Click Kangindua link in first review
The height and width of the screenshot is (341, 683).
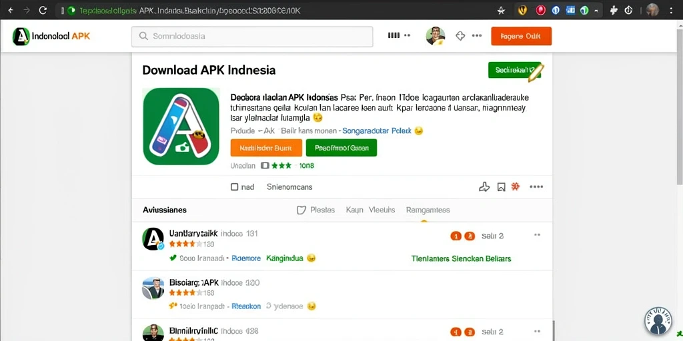point(285,258)
